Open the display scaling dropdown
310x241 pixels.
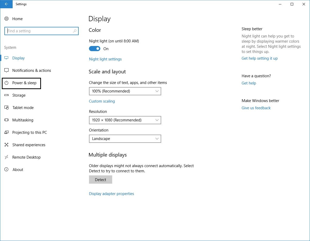click(125, 91)
